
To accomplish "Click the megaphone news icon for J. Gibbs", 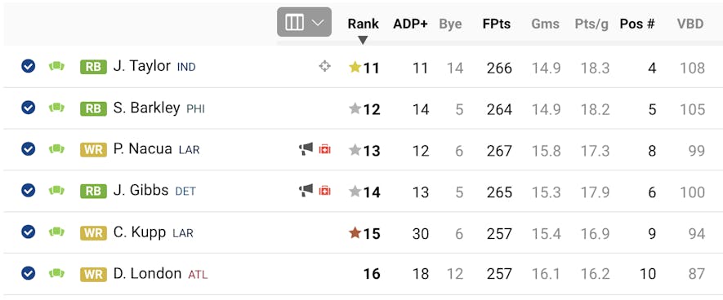I will pos(306,190).
